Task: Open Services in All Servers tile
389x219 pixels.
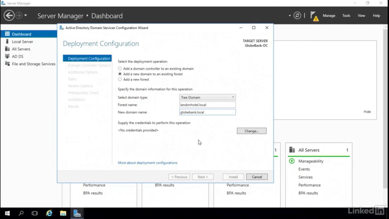Action: pyautogui.click(x=305, y=177)
